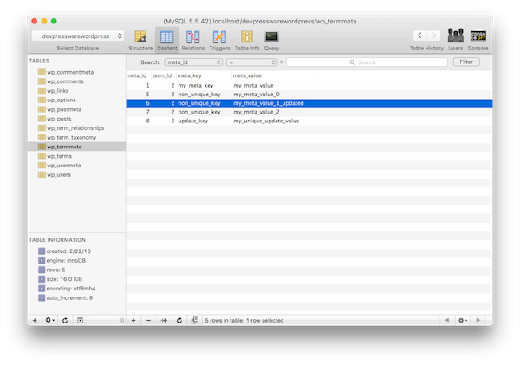520x365 pixels.
Task: Open the sidebar gear actions menu
Action: click(x=49, y=320)
